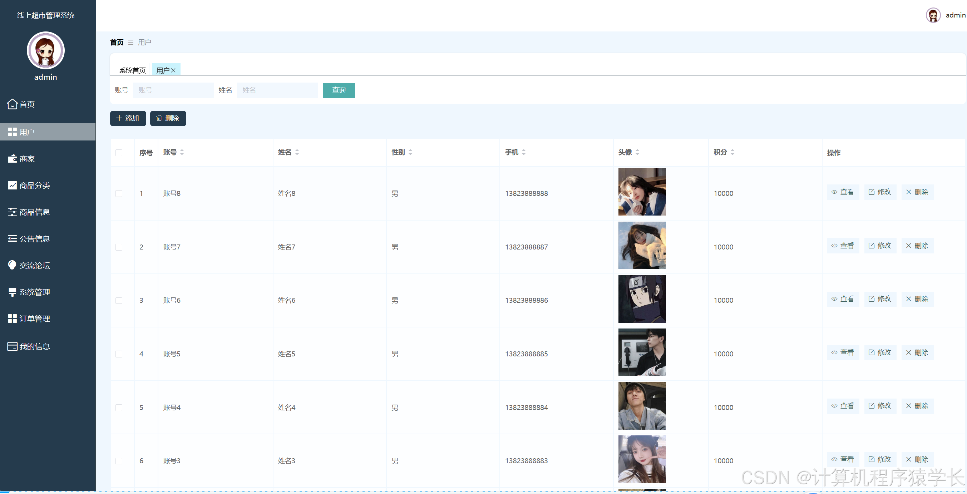Viewport: 967px width, 494px height.
Task: Open the 商家 merchant sidebar icon
Action: tap(13, 159)
